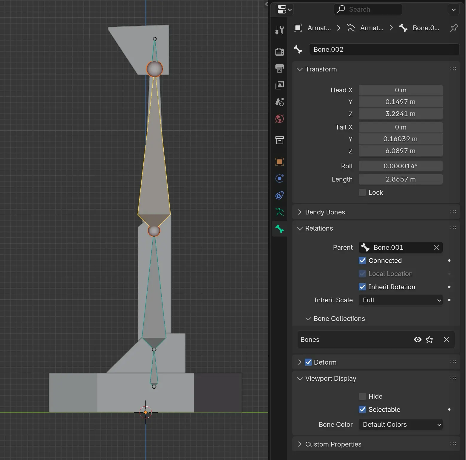Open the Tool properties tab
This screenshot has width=466, height=460.
click(x=280, y=30)
